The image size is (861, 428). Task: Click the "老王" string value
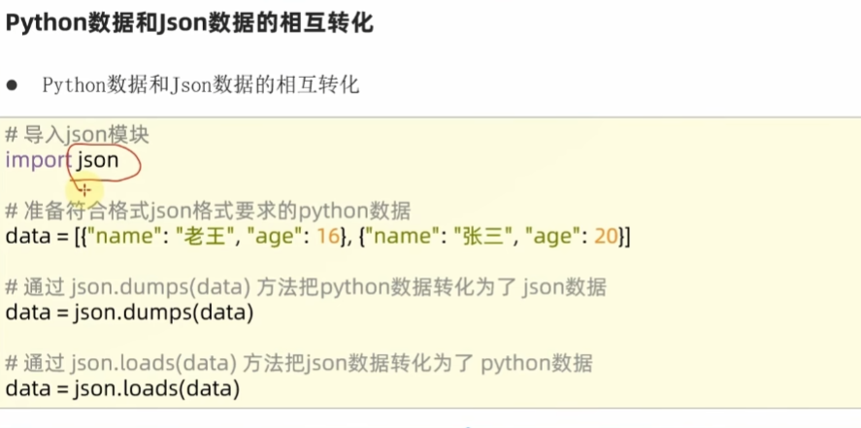[x=209, y=236]
